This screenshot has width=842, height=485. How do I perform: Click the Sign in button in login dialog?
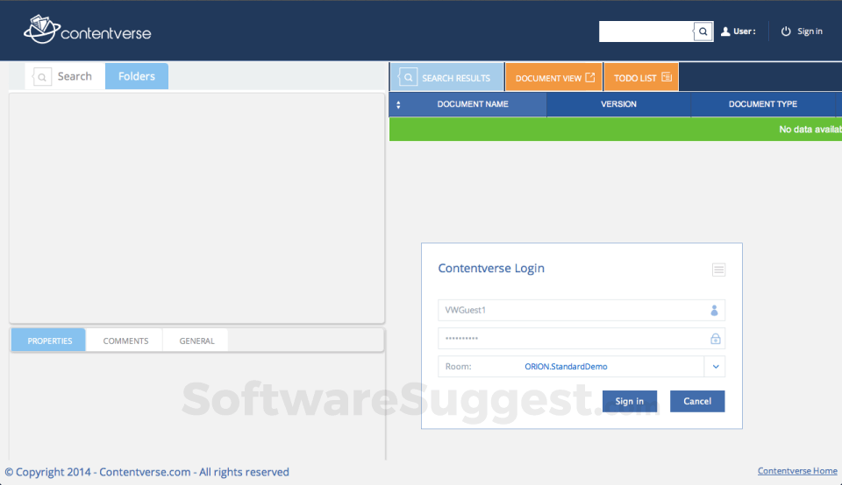(x=630, y=401)
